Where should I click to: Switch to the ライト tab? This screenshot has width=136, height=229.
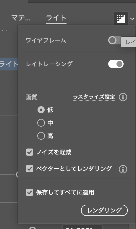(56, 18)
